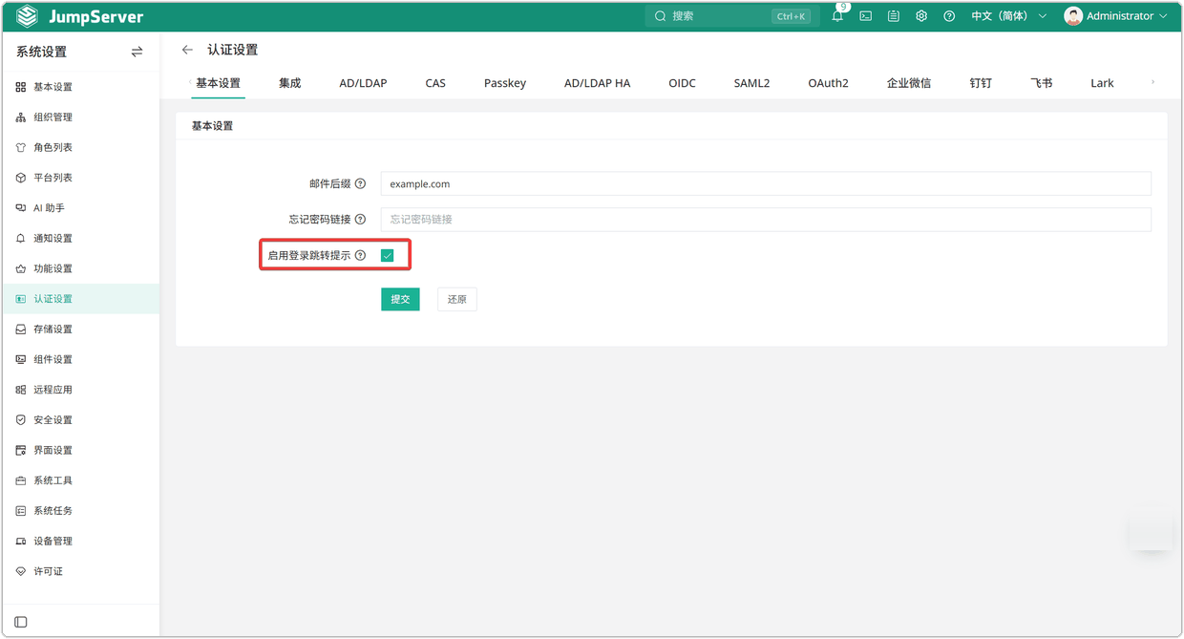Viewport: 1184px width, 639px height.
Task: Select the OAuth2 tab
Action: (828, 83)
